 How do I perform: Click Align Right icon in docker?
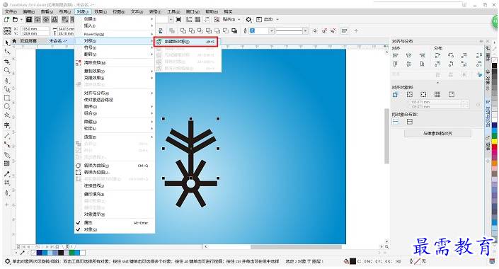423,55
